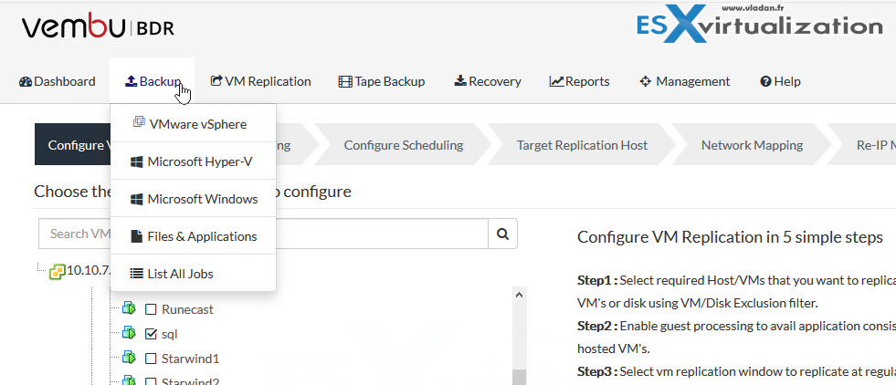Jump to Configure Scheduling step
The image size is (896, 385).
click(x=403, y=145)
